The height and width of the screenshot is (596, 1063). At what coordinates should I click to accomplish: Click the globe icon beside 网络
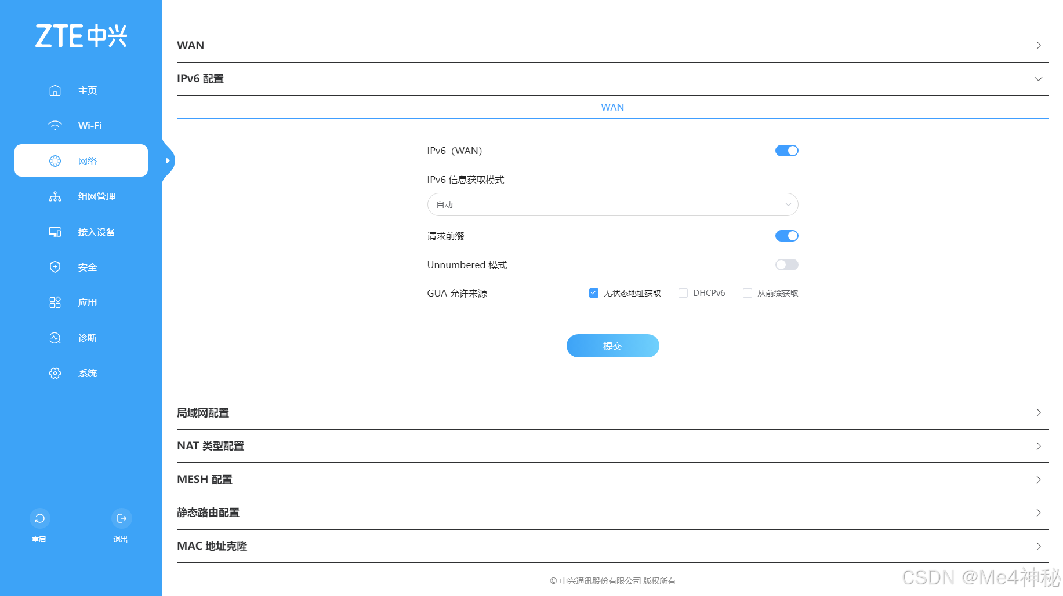pos(55,161)
